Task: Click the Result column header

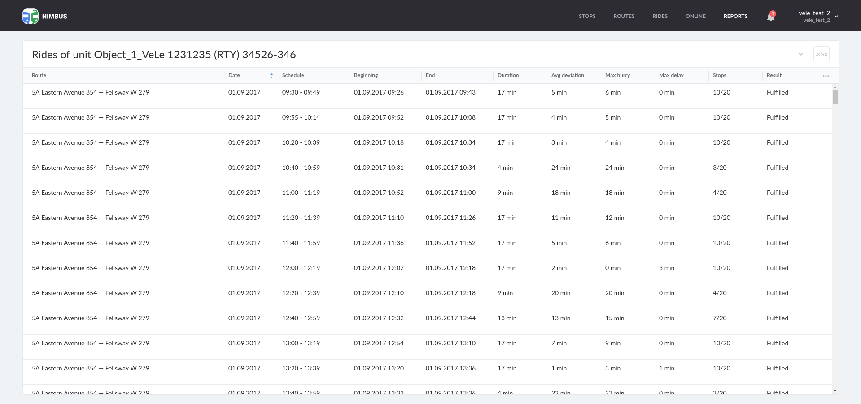Action: pos(774,75)
